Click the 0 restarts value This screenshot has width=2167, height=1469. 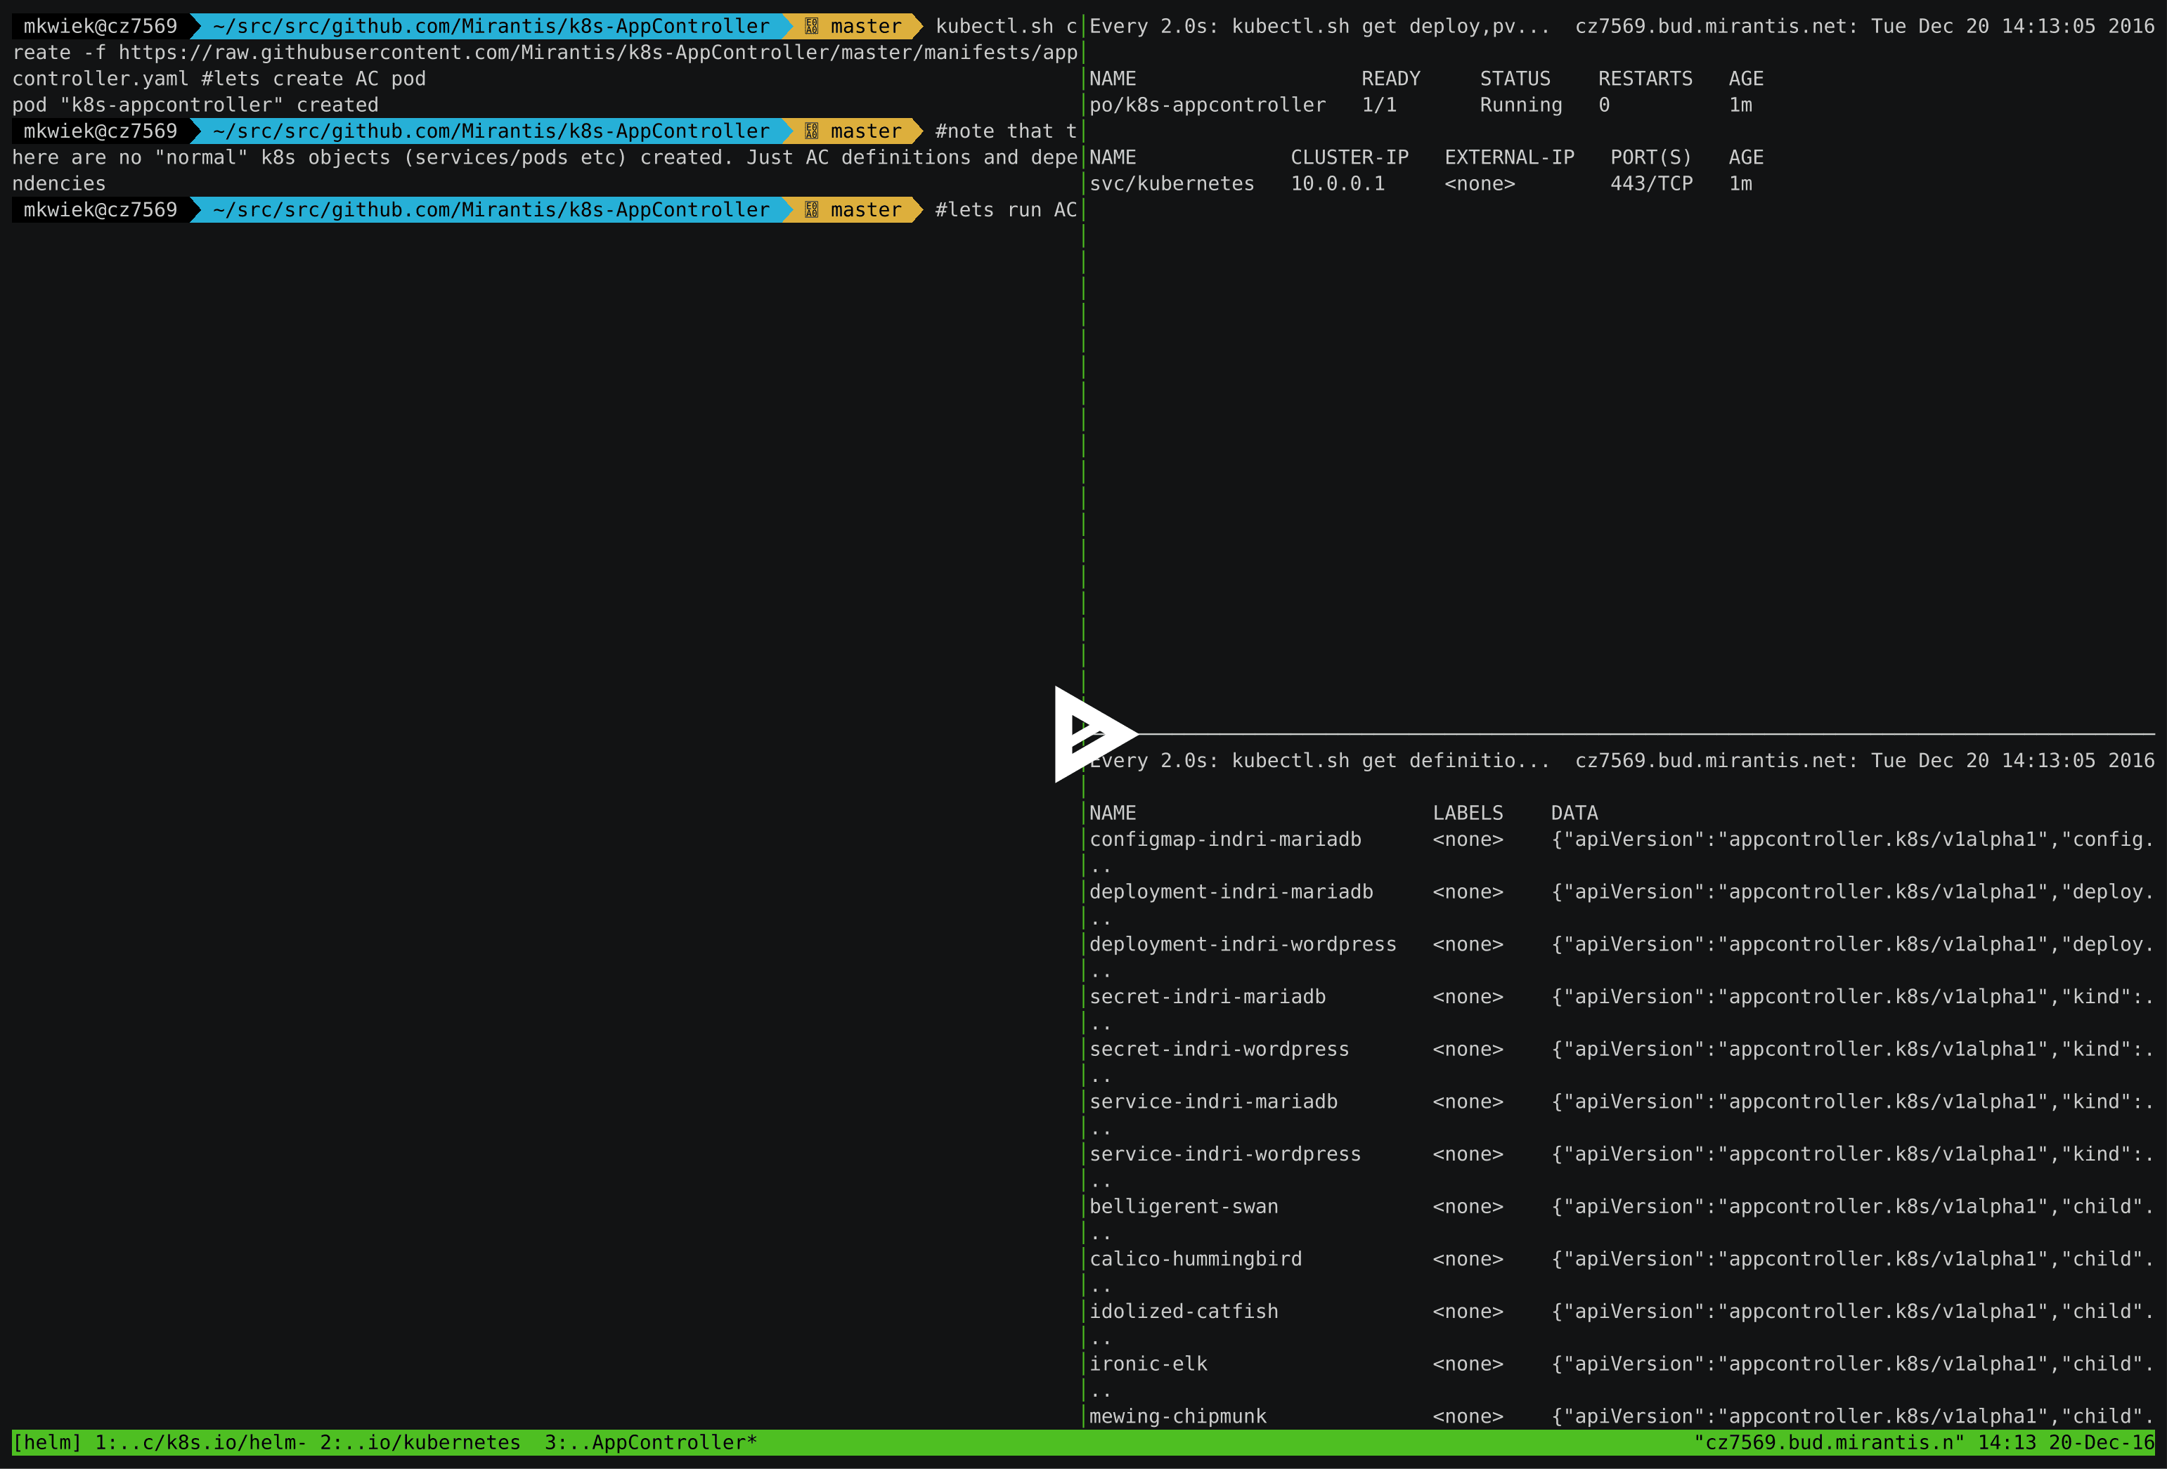[1604, 105]
